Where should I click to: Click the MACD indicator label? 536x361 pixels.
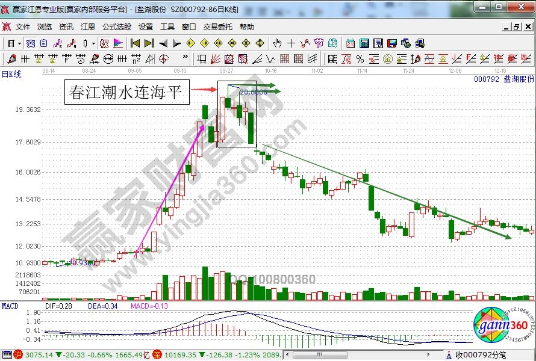point(10,306)
